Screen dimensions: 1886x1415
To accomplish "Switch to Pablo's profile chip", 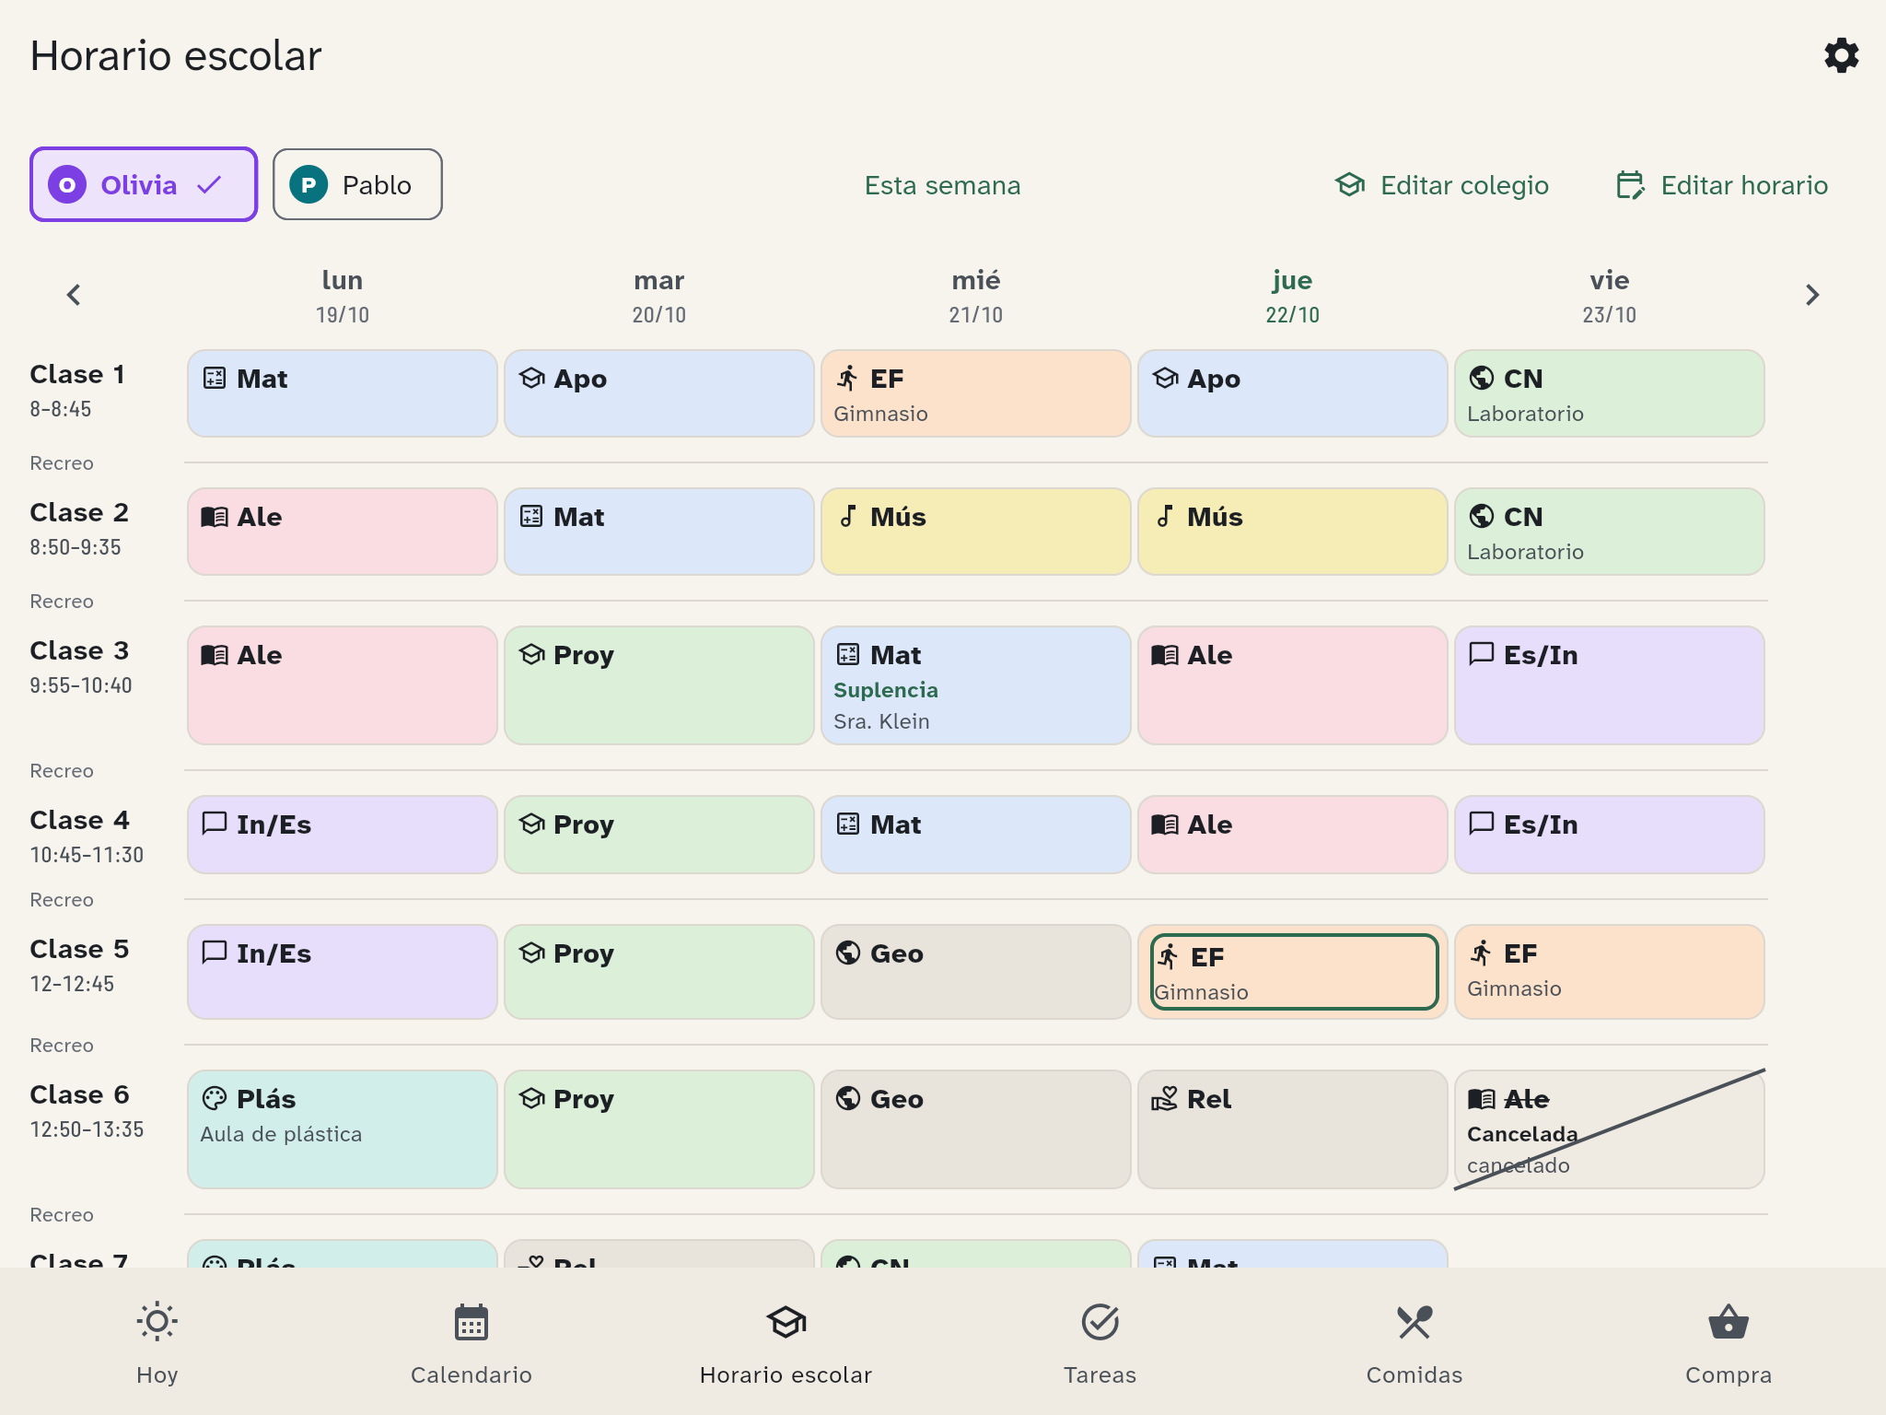I will 357,184.
